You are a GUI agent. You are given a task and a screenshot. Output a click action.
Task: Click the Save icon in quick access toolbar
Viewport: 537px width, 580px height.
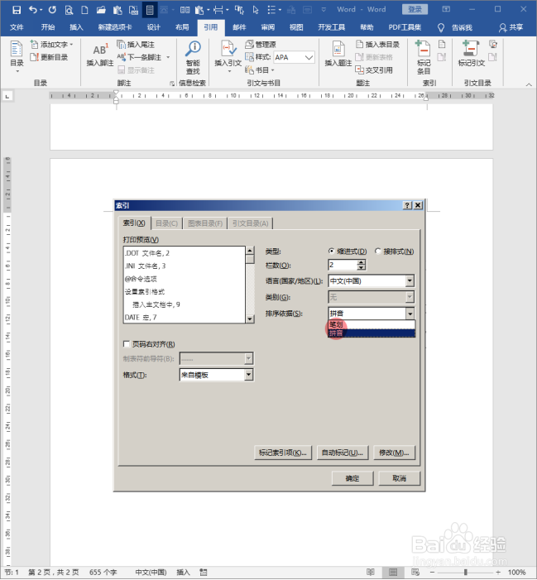[17, 10]
